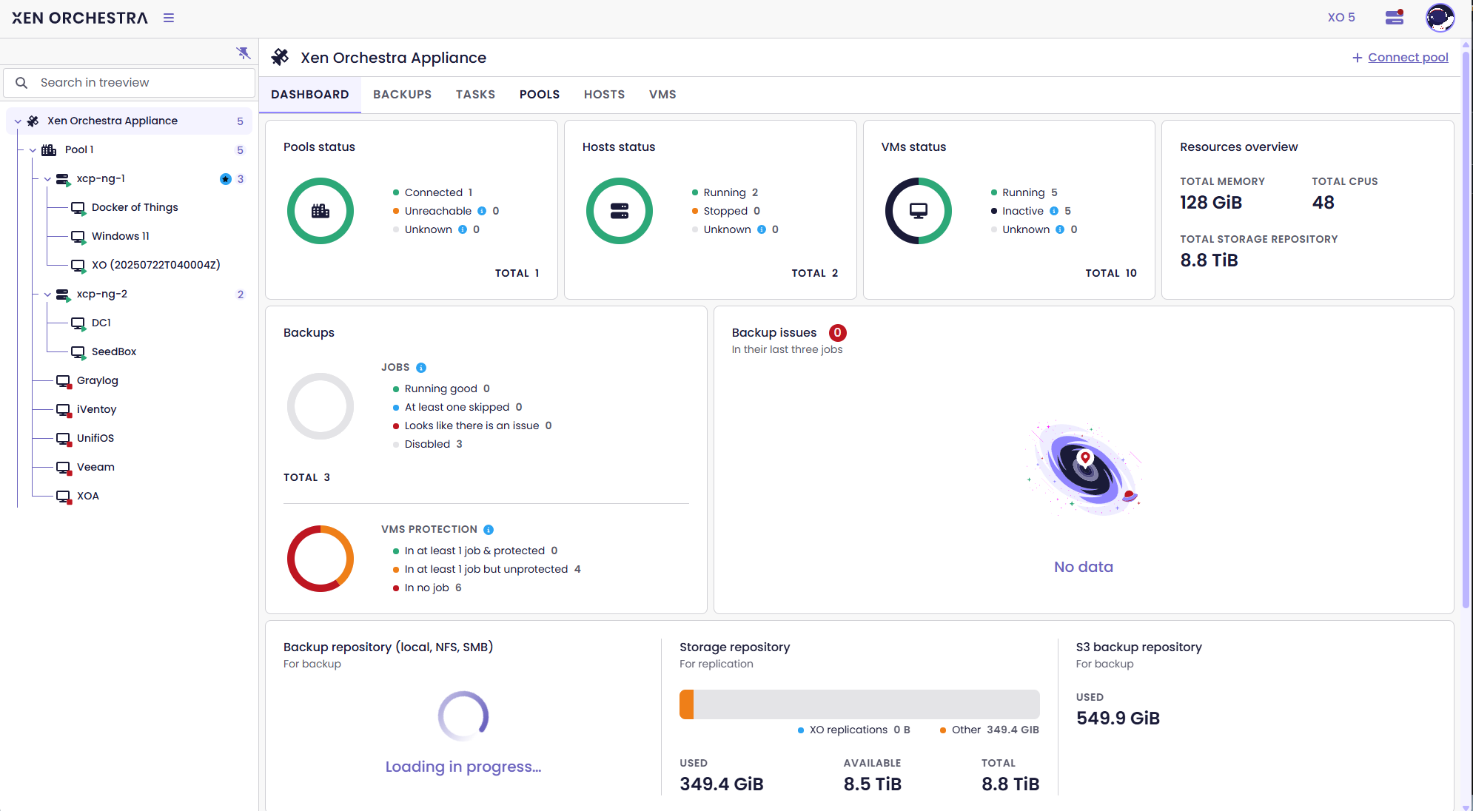This screenshot has height=811, width=1473.
Task: Open the tasks icon with red dot
Action: [1395, 17]
